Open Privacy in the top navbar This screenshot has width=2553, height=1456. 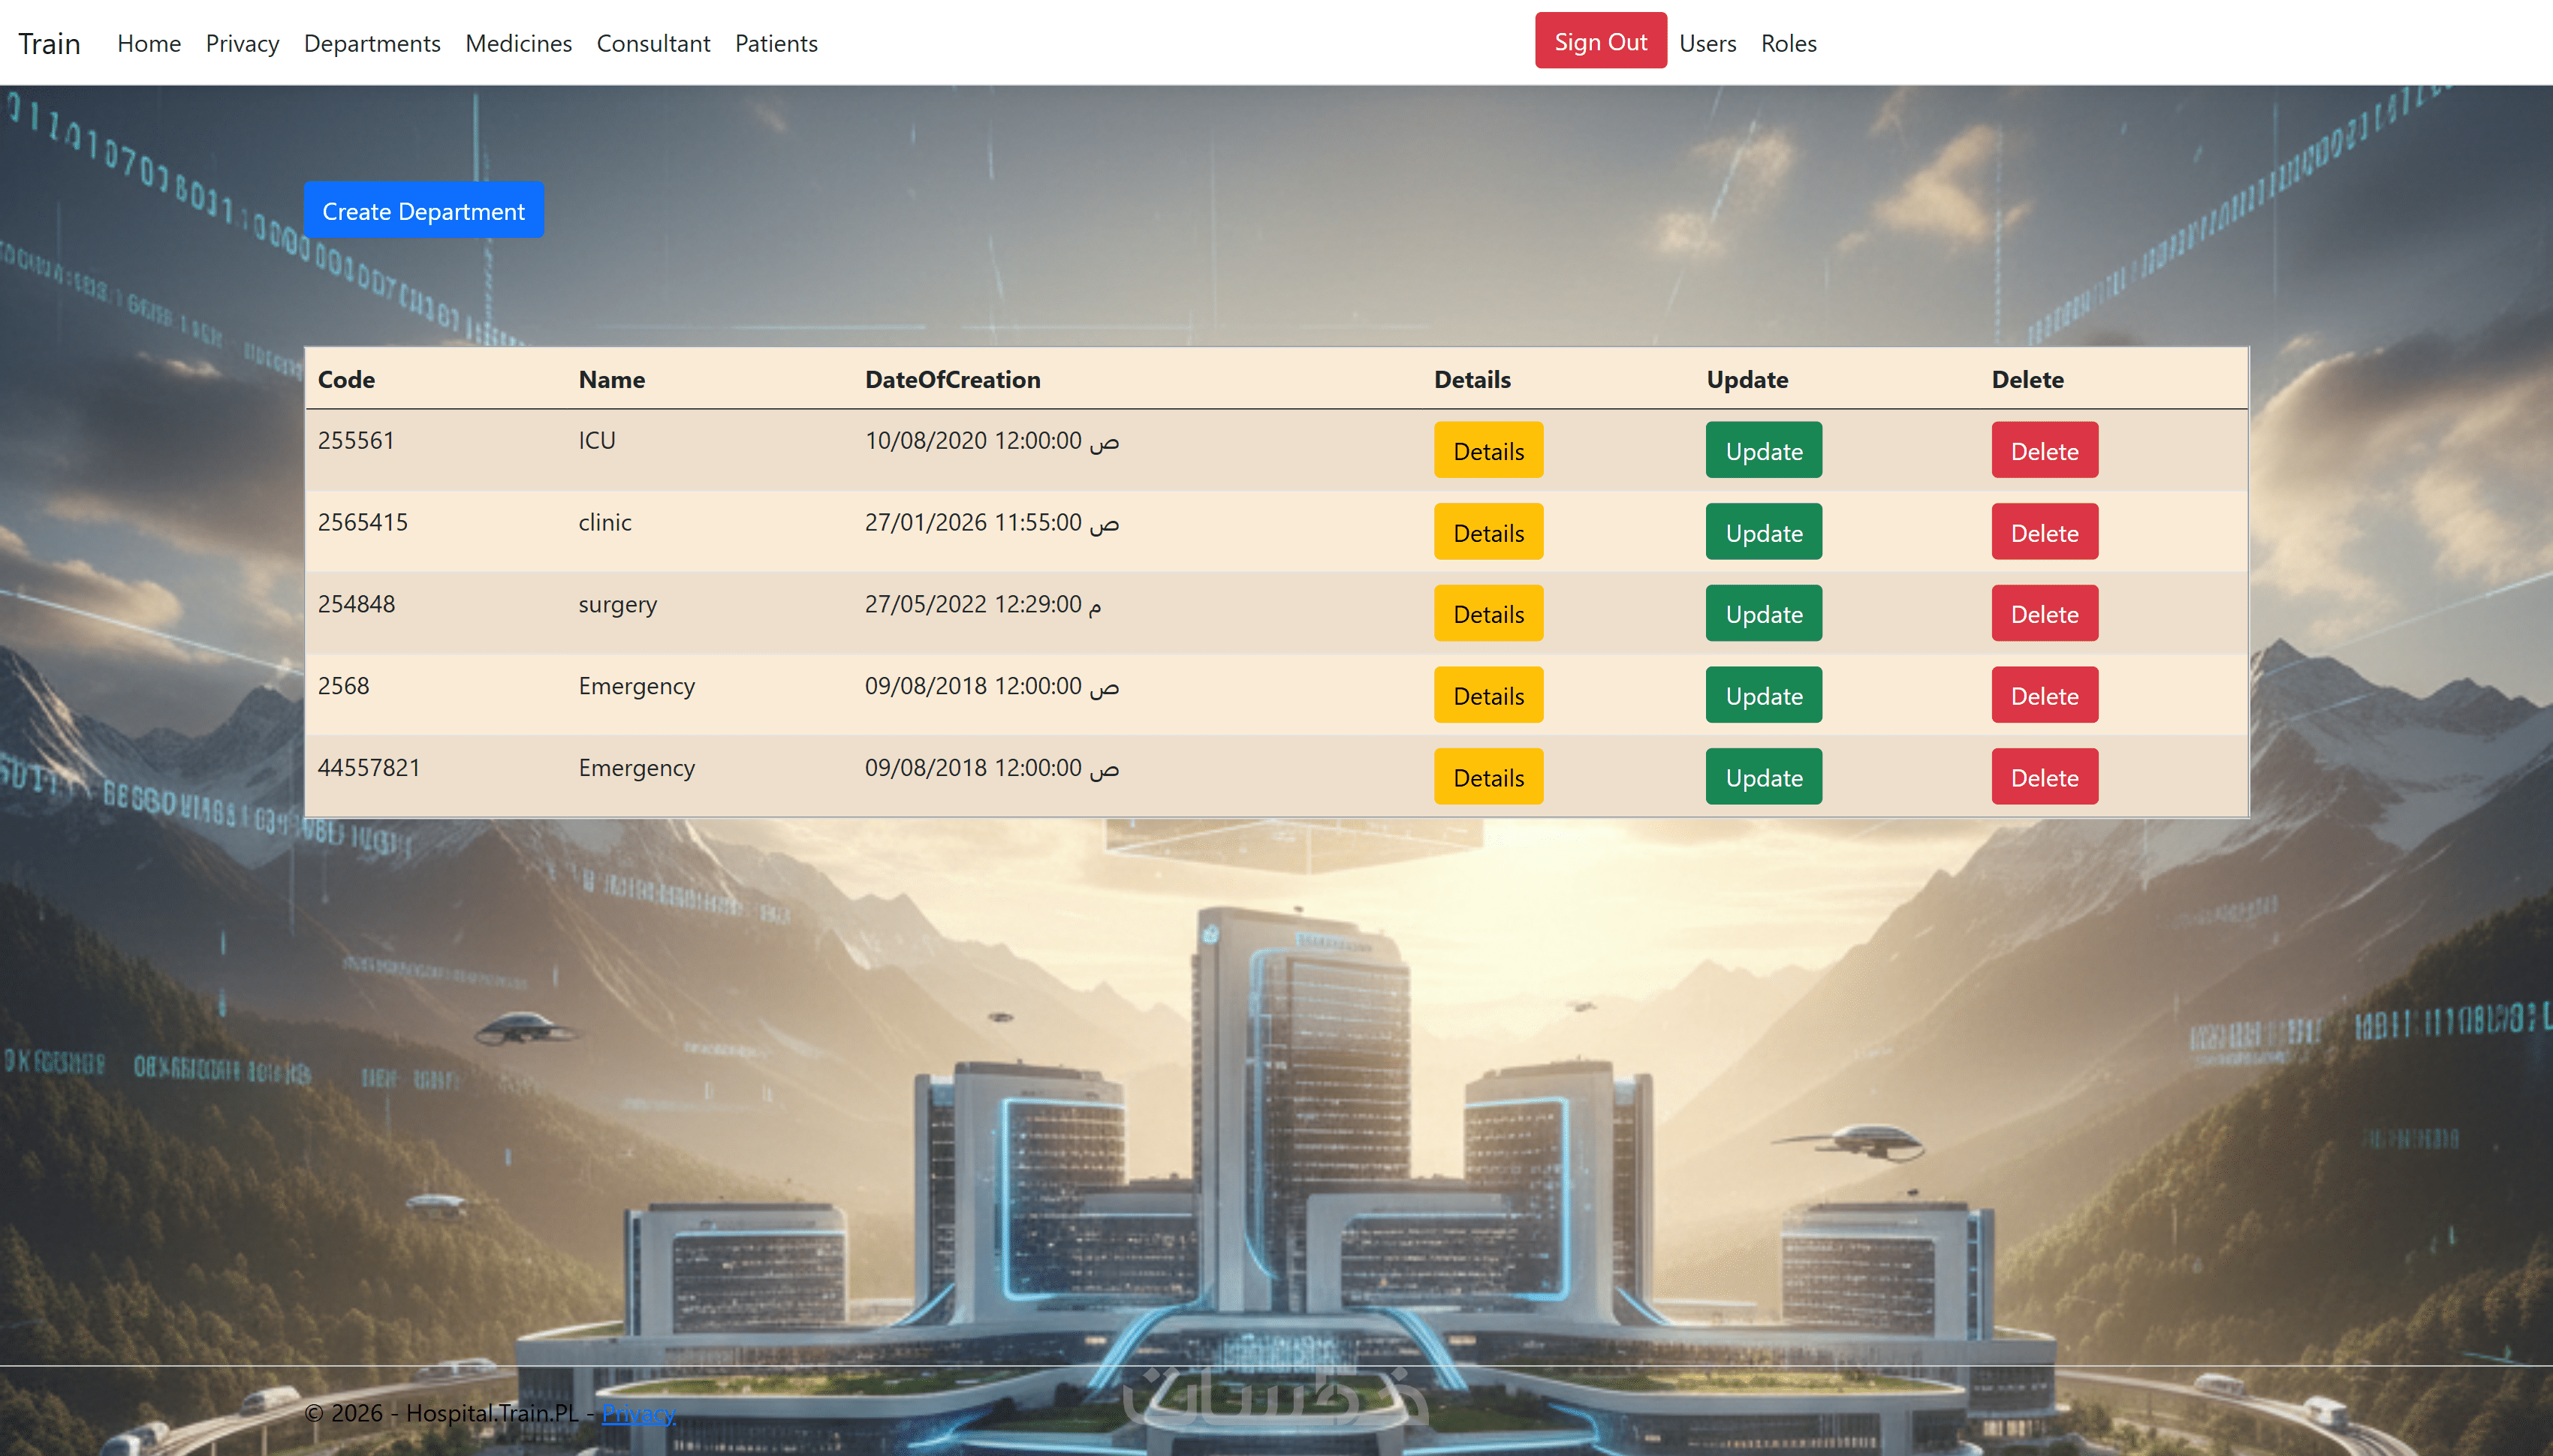(242, 43)
